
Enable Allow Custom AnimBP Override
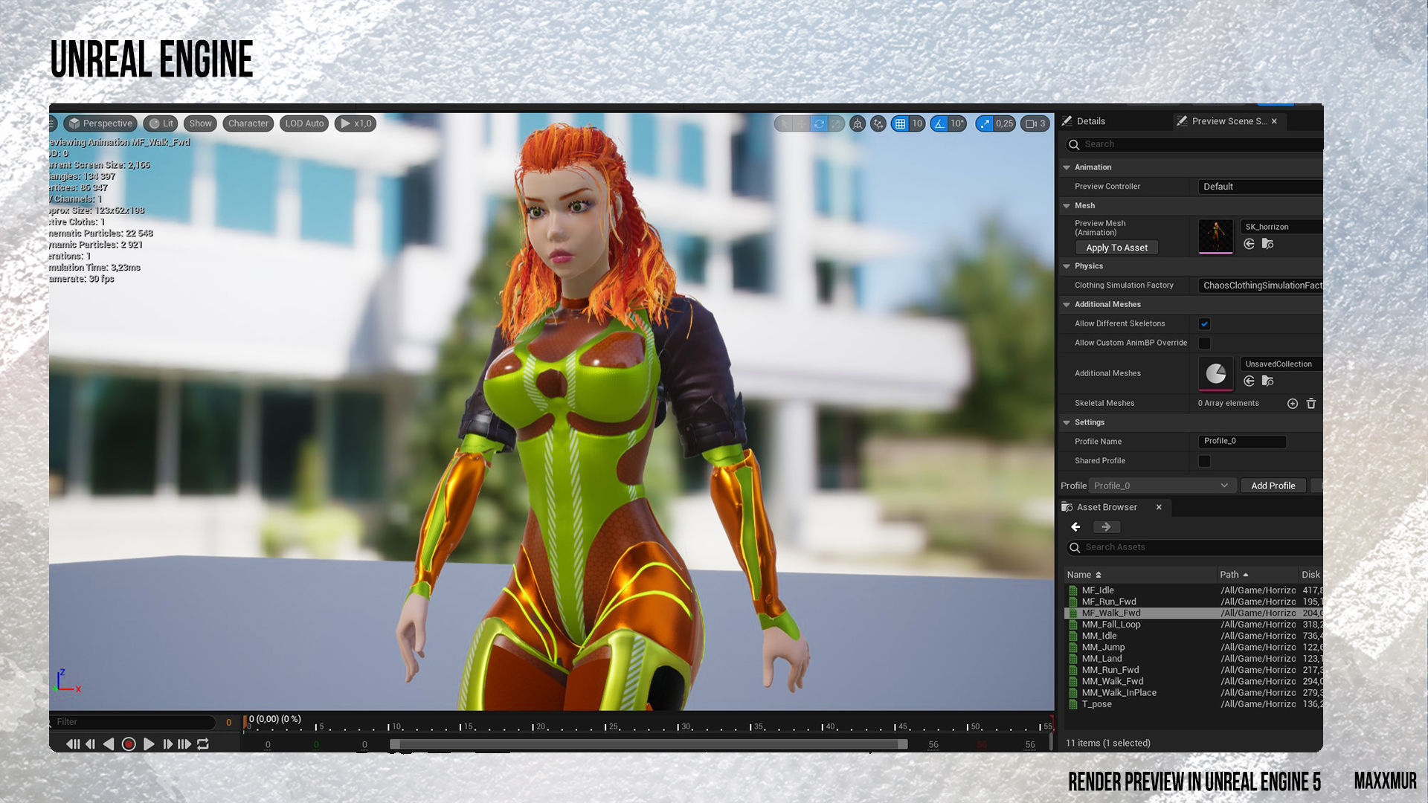(x=1204, y=343)
